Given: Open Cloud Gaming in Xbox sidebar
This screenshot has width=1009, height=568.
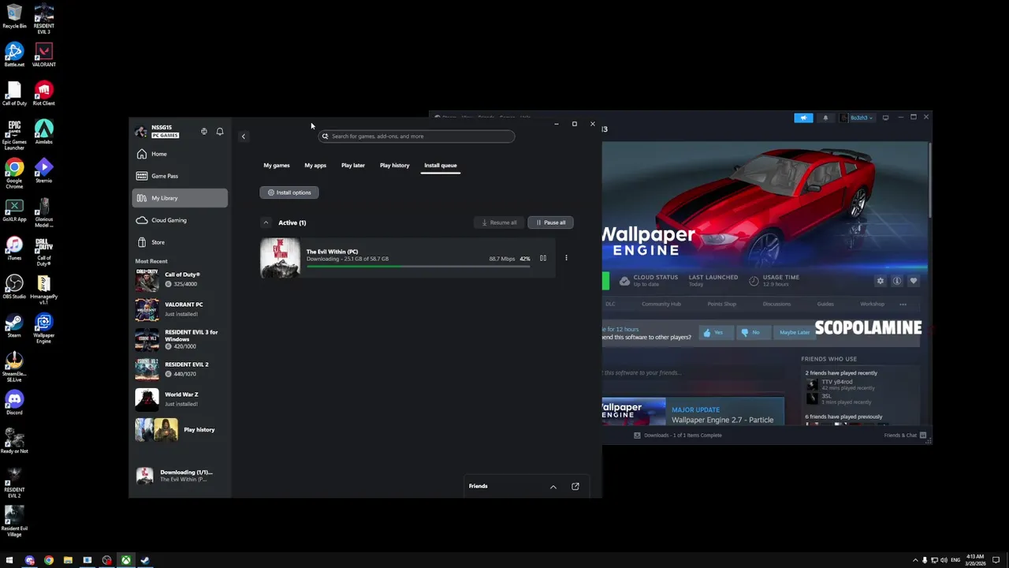Looking at the screenshot, I should click(x=180, y=220).
